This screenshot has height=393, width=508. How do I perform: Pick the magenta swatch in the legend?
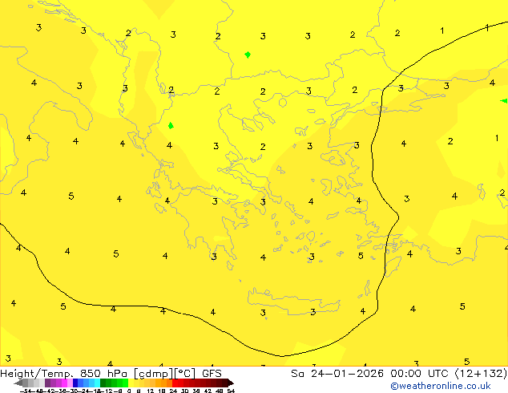tap(64, 383)
